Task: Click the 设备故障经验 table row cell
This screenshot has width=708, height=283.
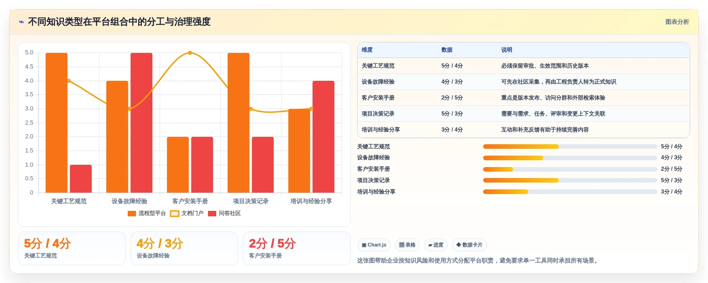Action: pos(397,82)
